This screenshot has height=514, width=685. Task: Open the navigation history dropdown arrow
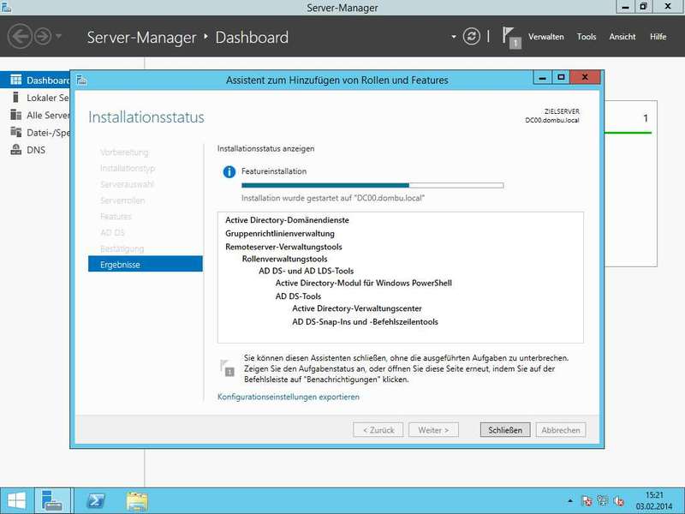[58, 36]
